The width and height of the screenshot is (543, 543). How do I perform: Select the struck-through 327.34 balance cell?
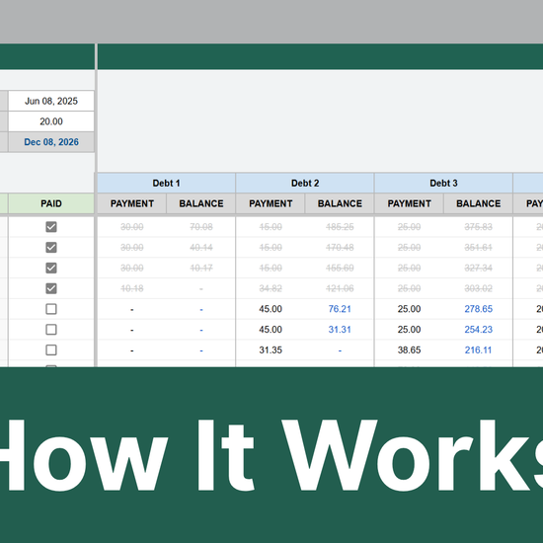[x=478, y=268]
